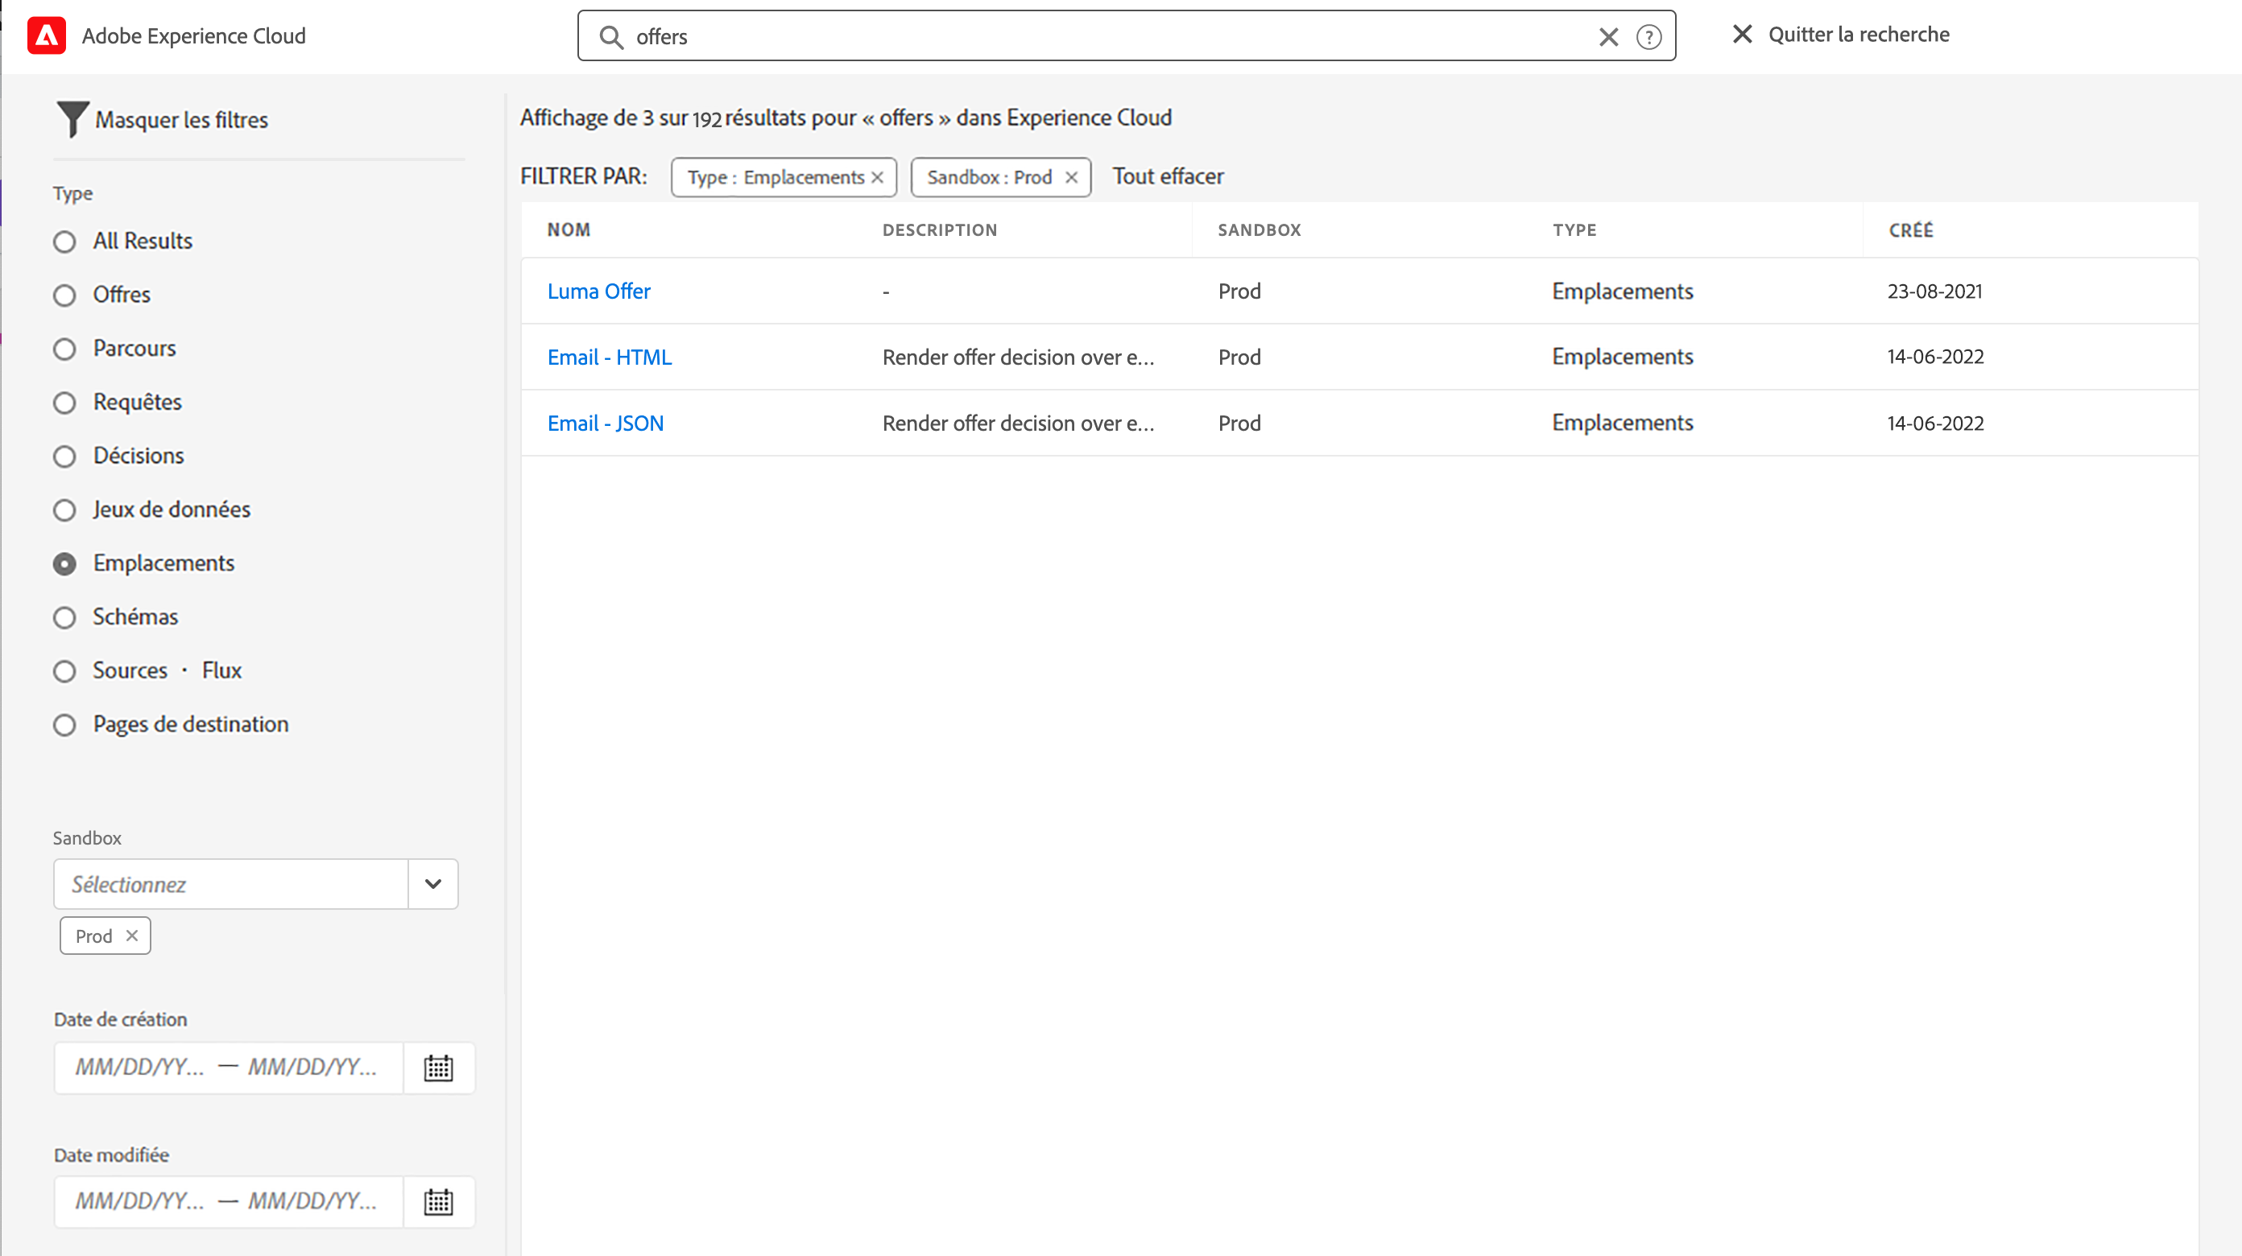
Task: Select the Offres type filter
Action: [64, 295]
